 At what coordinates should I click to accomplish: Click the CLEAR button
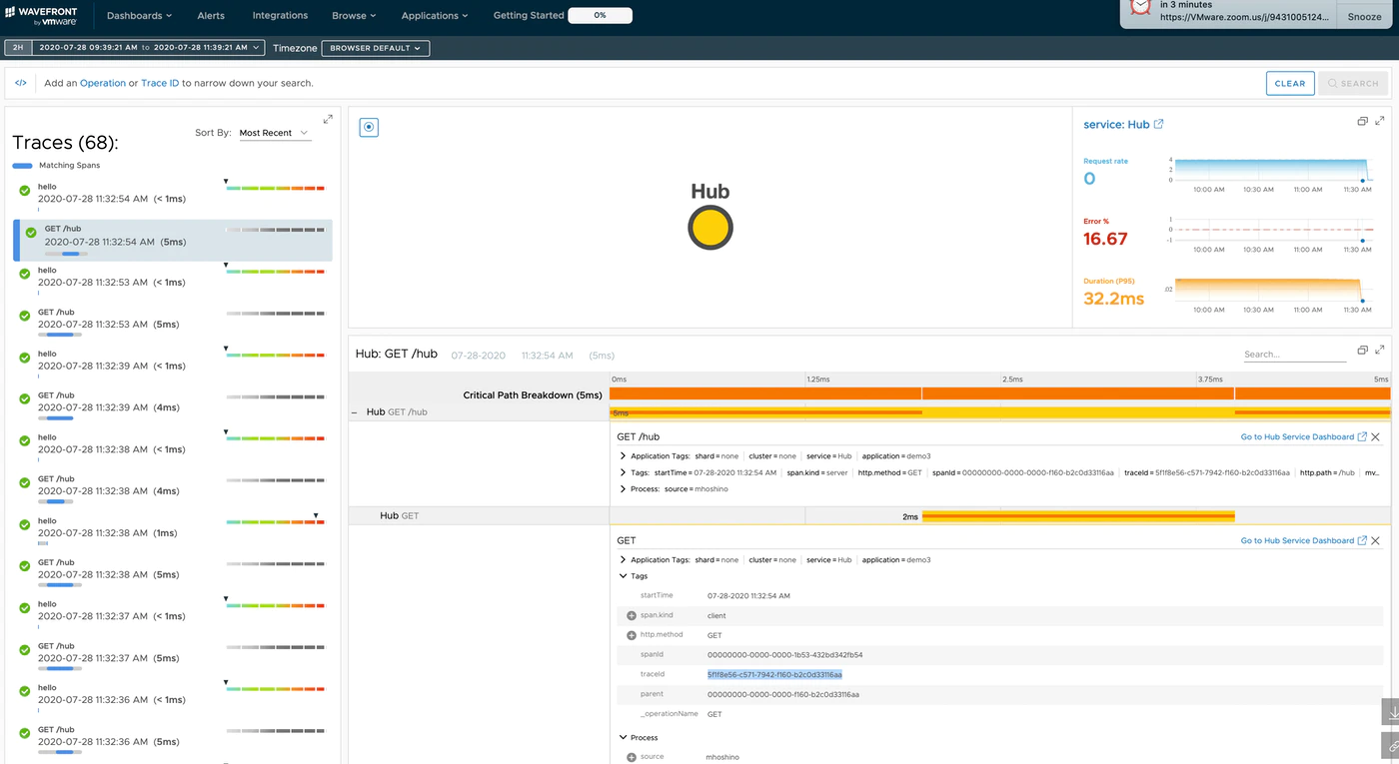pos(1289,83)
